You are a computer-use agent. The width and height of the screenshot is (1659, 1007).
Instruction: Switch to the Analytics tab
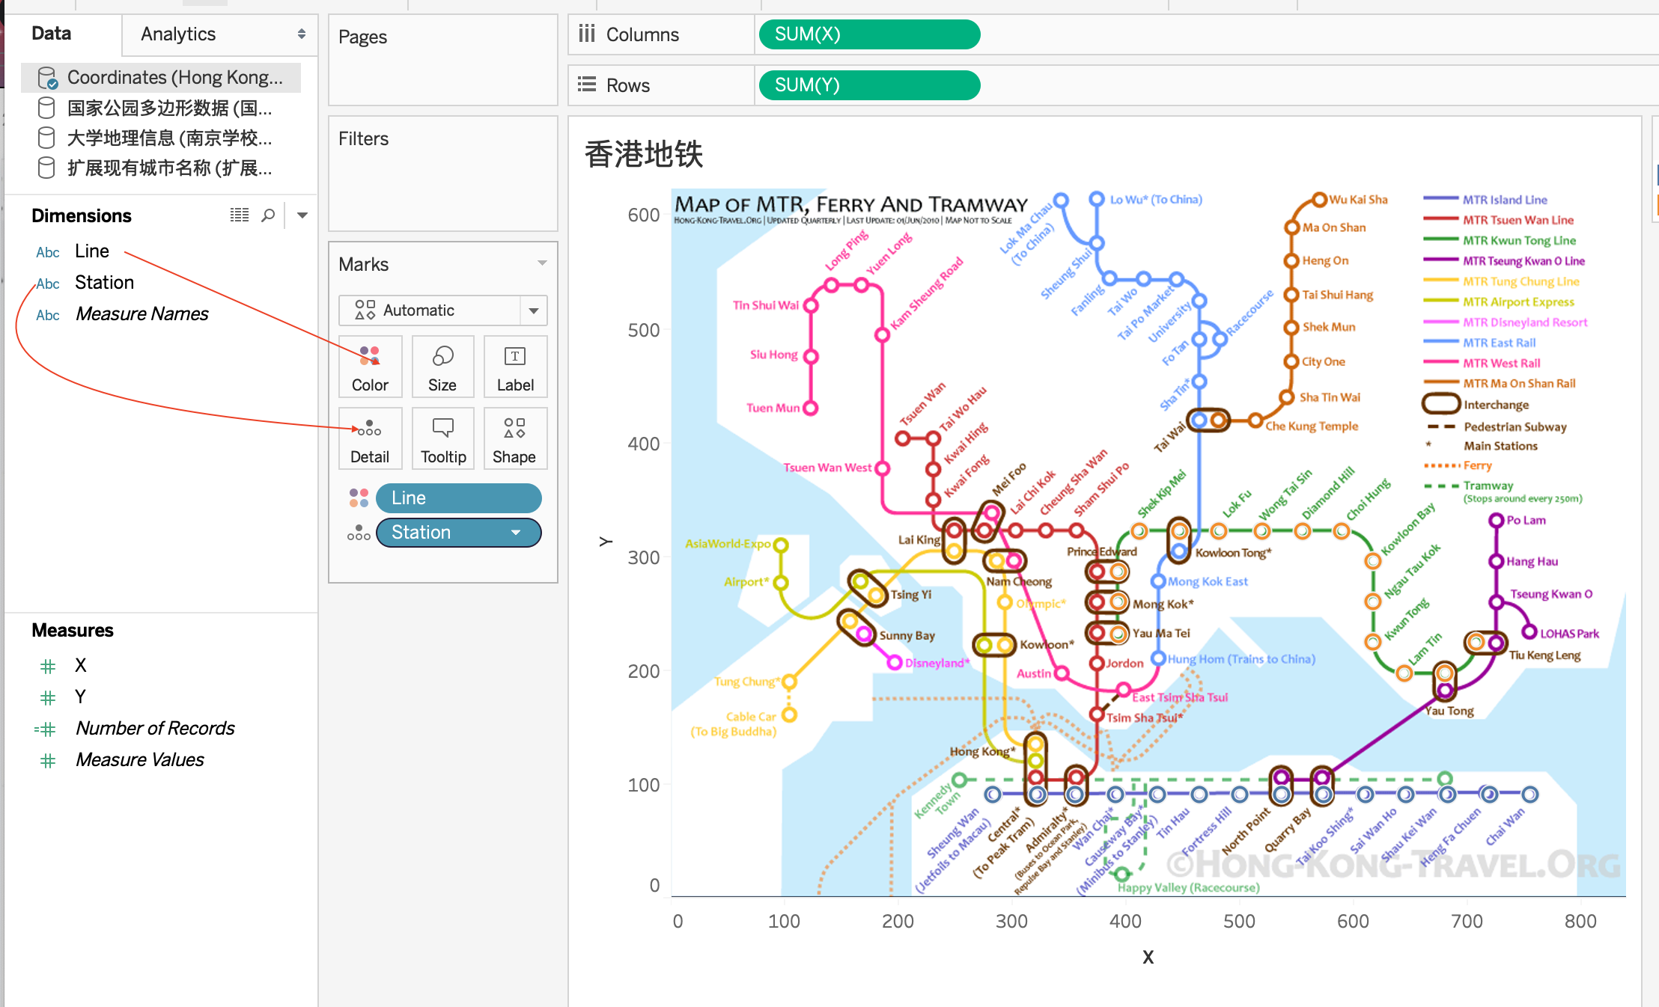pos(178,34)
